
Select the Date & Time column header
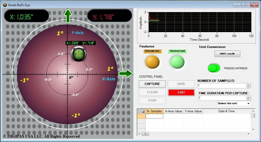pos(226,111)
